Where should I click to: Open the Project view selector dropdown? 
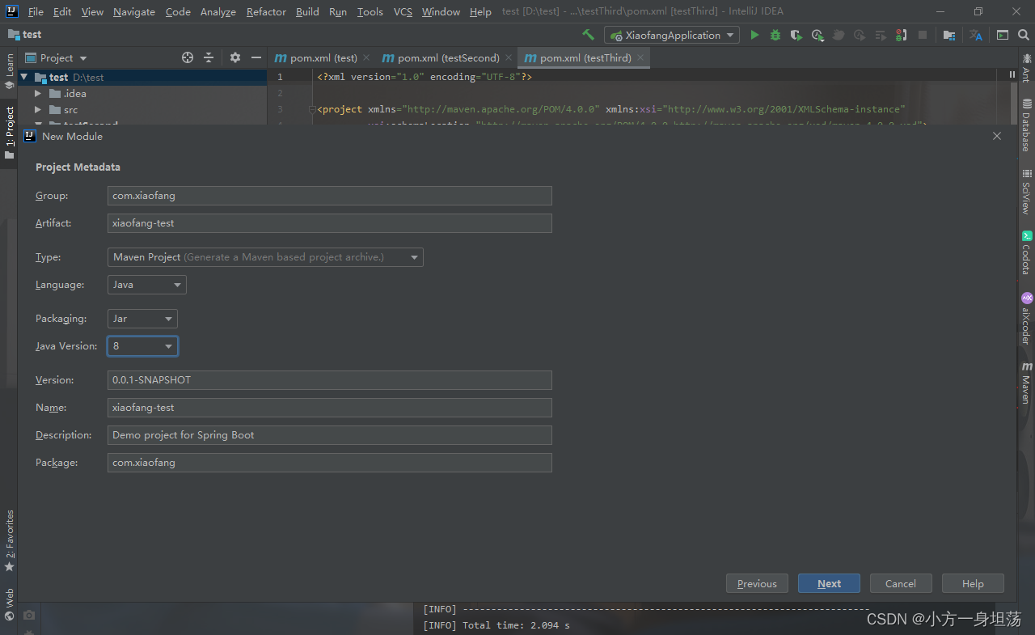[57, 57]
